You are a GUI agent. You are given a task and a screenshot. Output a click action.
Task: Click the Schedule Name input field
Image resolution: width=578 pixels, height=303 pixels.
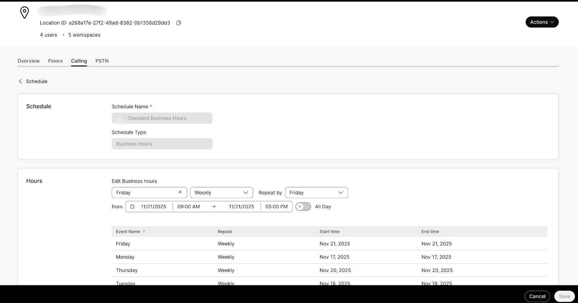pos(162,118)
